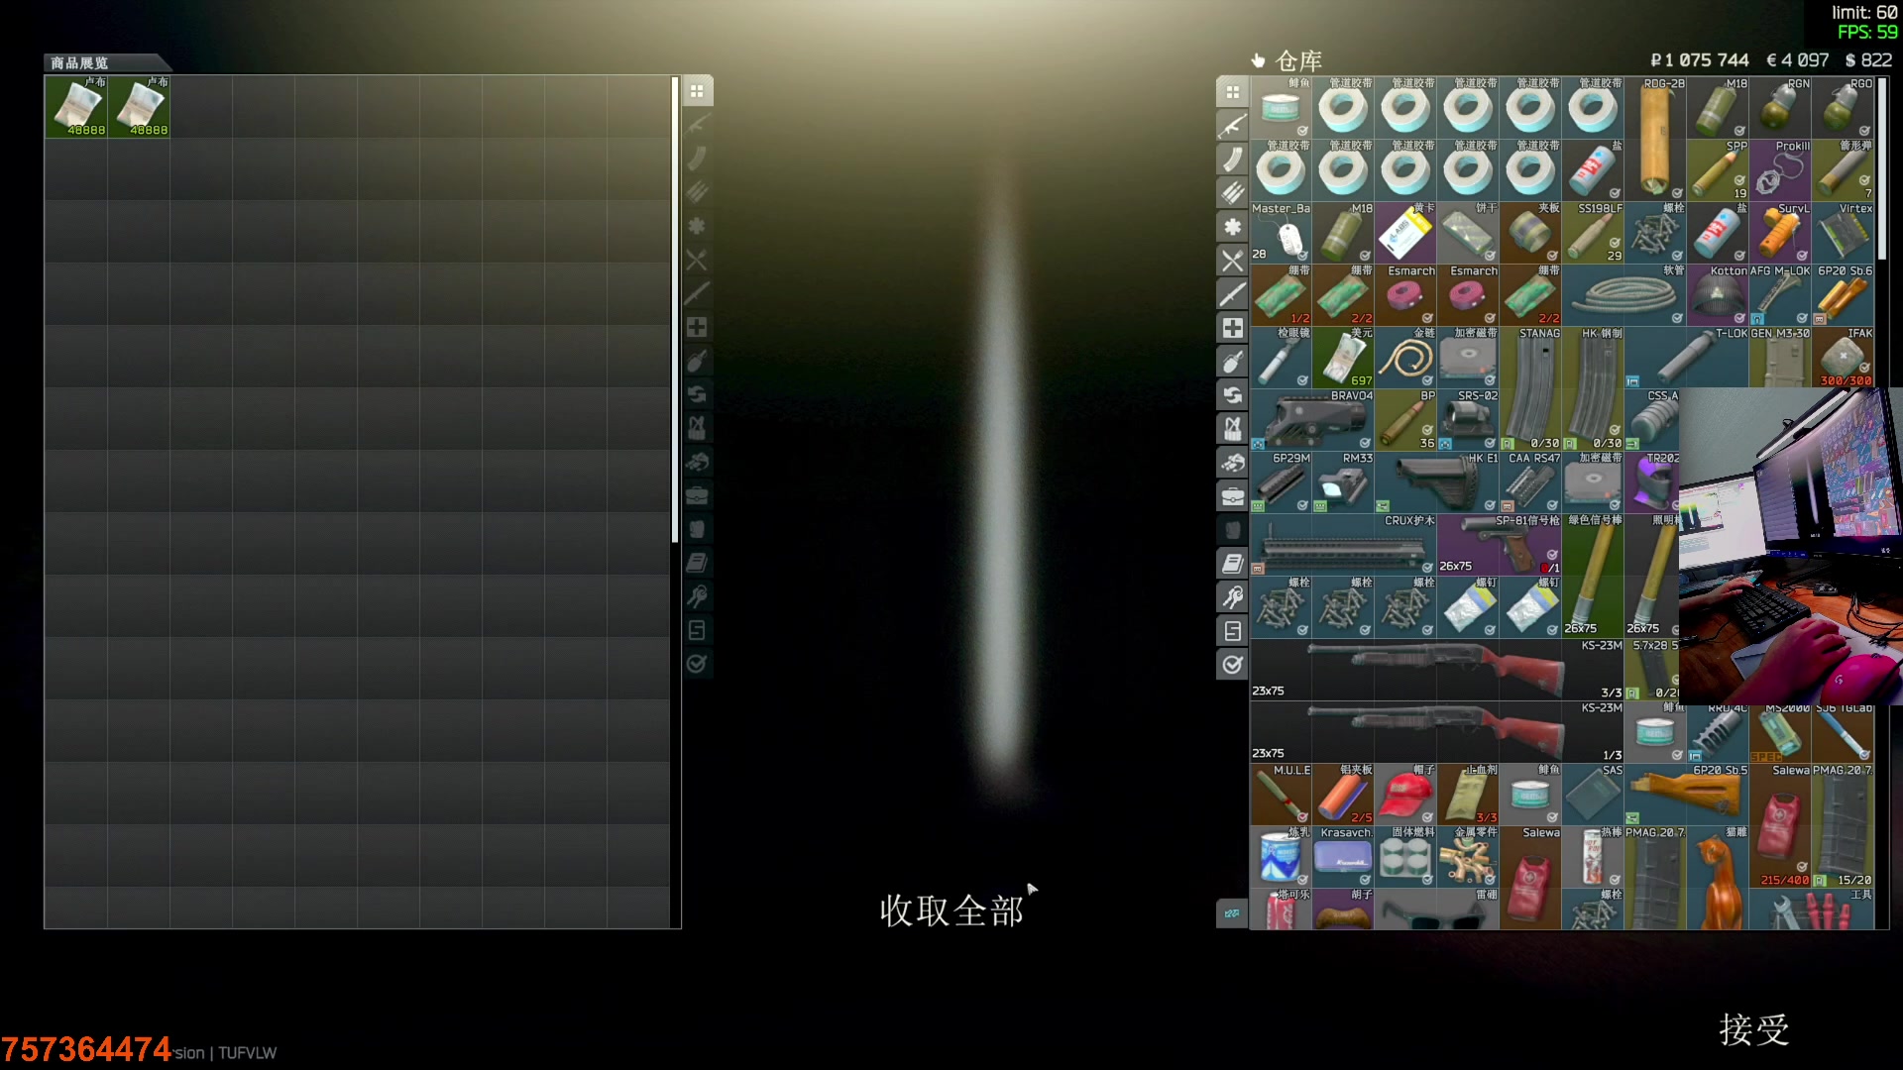Click the stash inventory scrollbar
Viewport: 1903px width, 1070px height.
coord(1882,168)
